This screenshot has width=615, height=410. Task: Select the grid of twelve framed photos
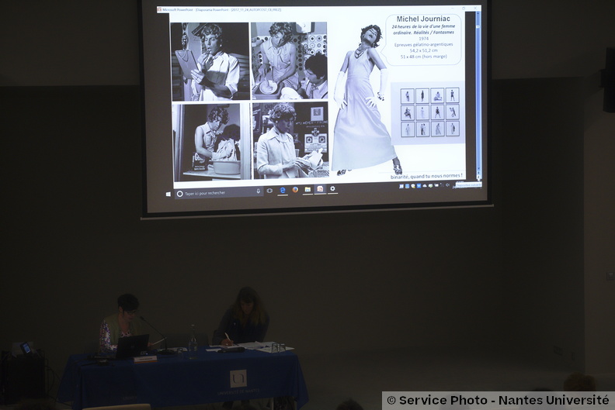tap(430, 112)
